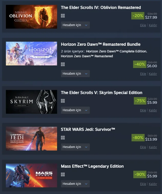
Task: Click Ekle link for Skyrim Special Edition
Action: click(x=143, y=110)
